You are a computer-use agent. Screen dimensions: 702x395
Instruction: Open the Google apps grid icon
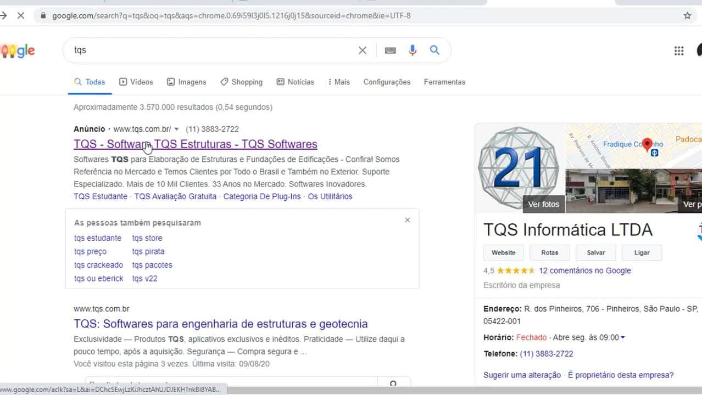tap(679, 50)
